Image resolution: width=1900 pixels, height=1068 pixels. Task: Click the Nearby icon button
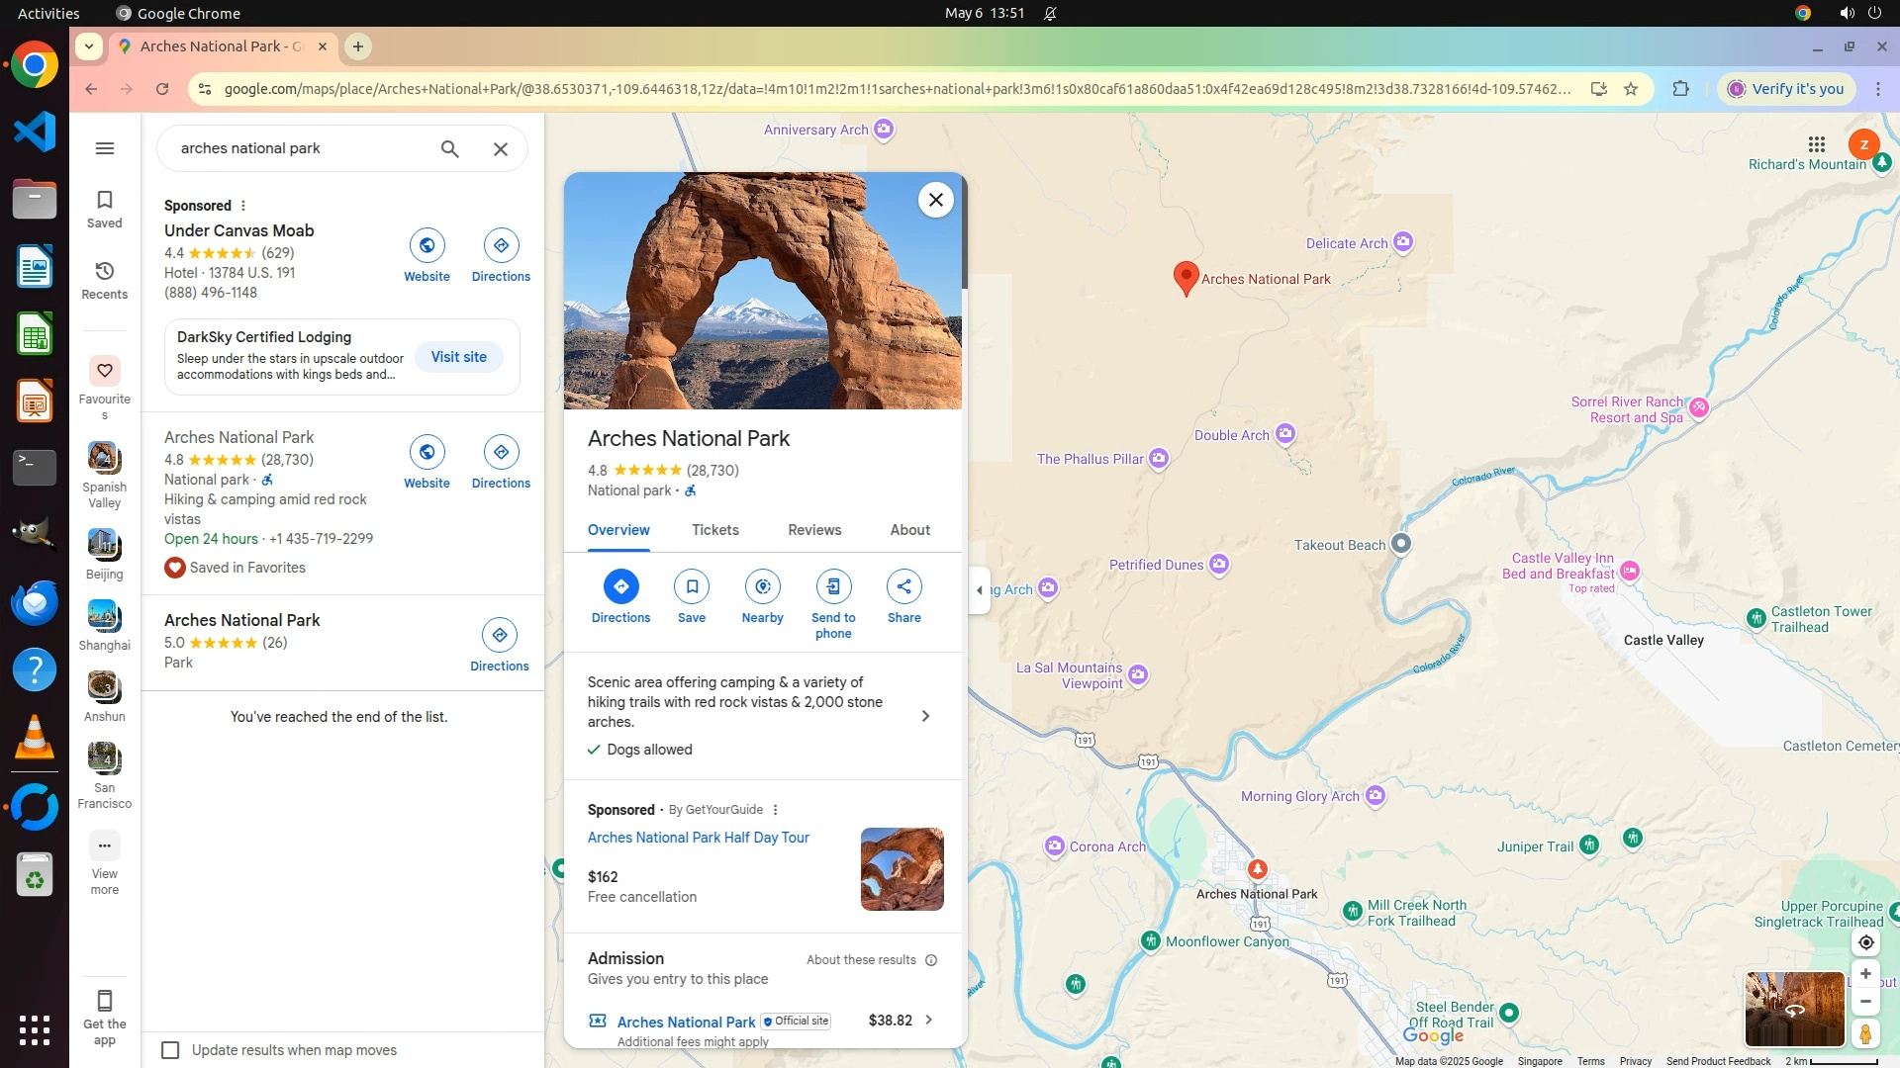coord(762,587)
